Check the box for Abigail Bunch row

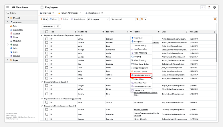coord(47,85)
